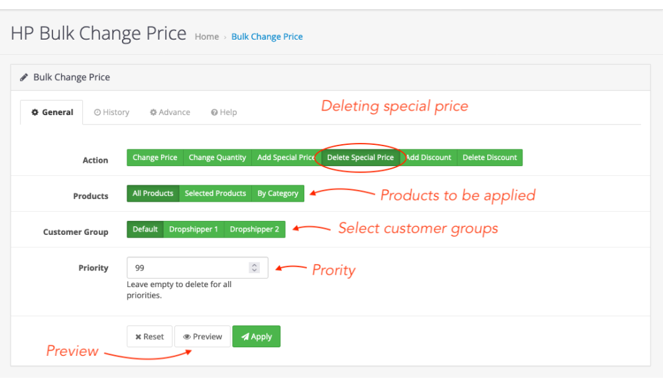Screen dimensions: 663x387
Task: Apply to All Products
Action: (152, 193)
